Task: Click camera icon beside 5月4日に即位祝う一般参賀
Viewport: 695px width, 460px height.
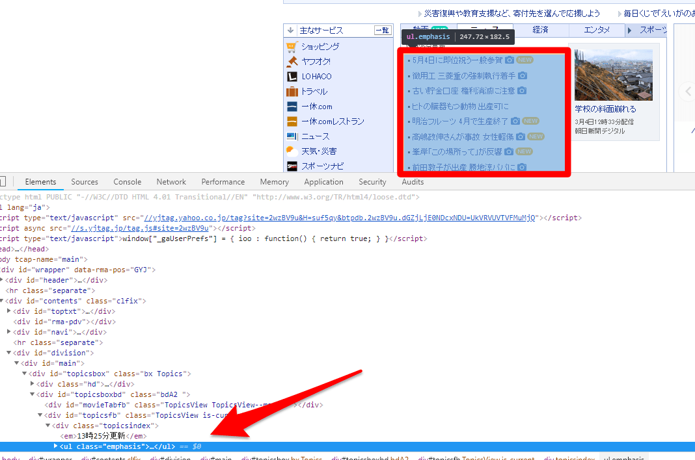Action: [510, 60]
